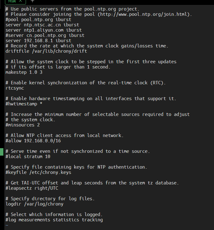This screenshot has height=230, width=214.
Task: Open a new terminal tab with plus
Action: tap(32, 1)
